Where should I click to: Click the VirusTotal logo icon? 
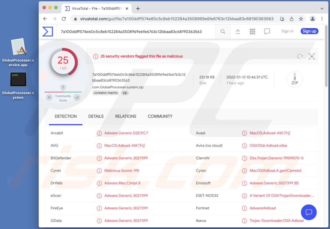48,31
